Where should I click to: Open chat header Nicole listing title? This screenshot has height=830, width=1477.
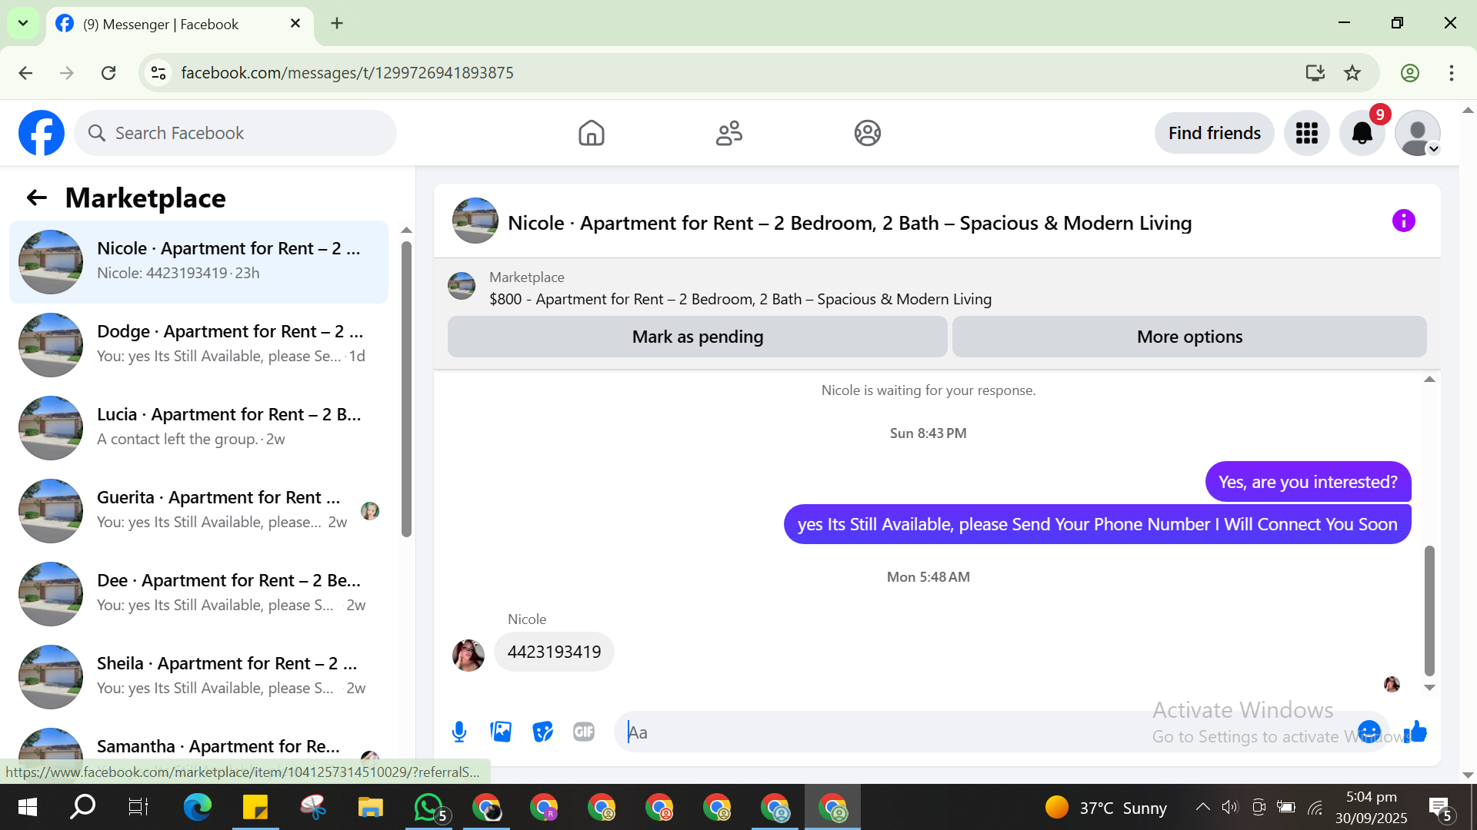(849, 223)
